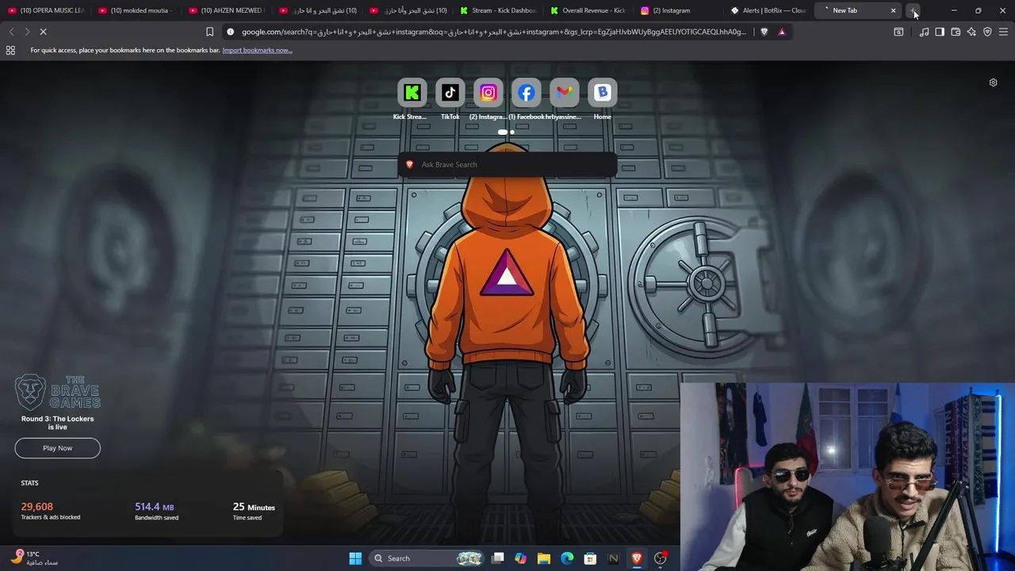Open the N app on the taskbar
1015x571 pixels.
613,558
